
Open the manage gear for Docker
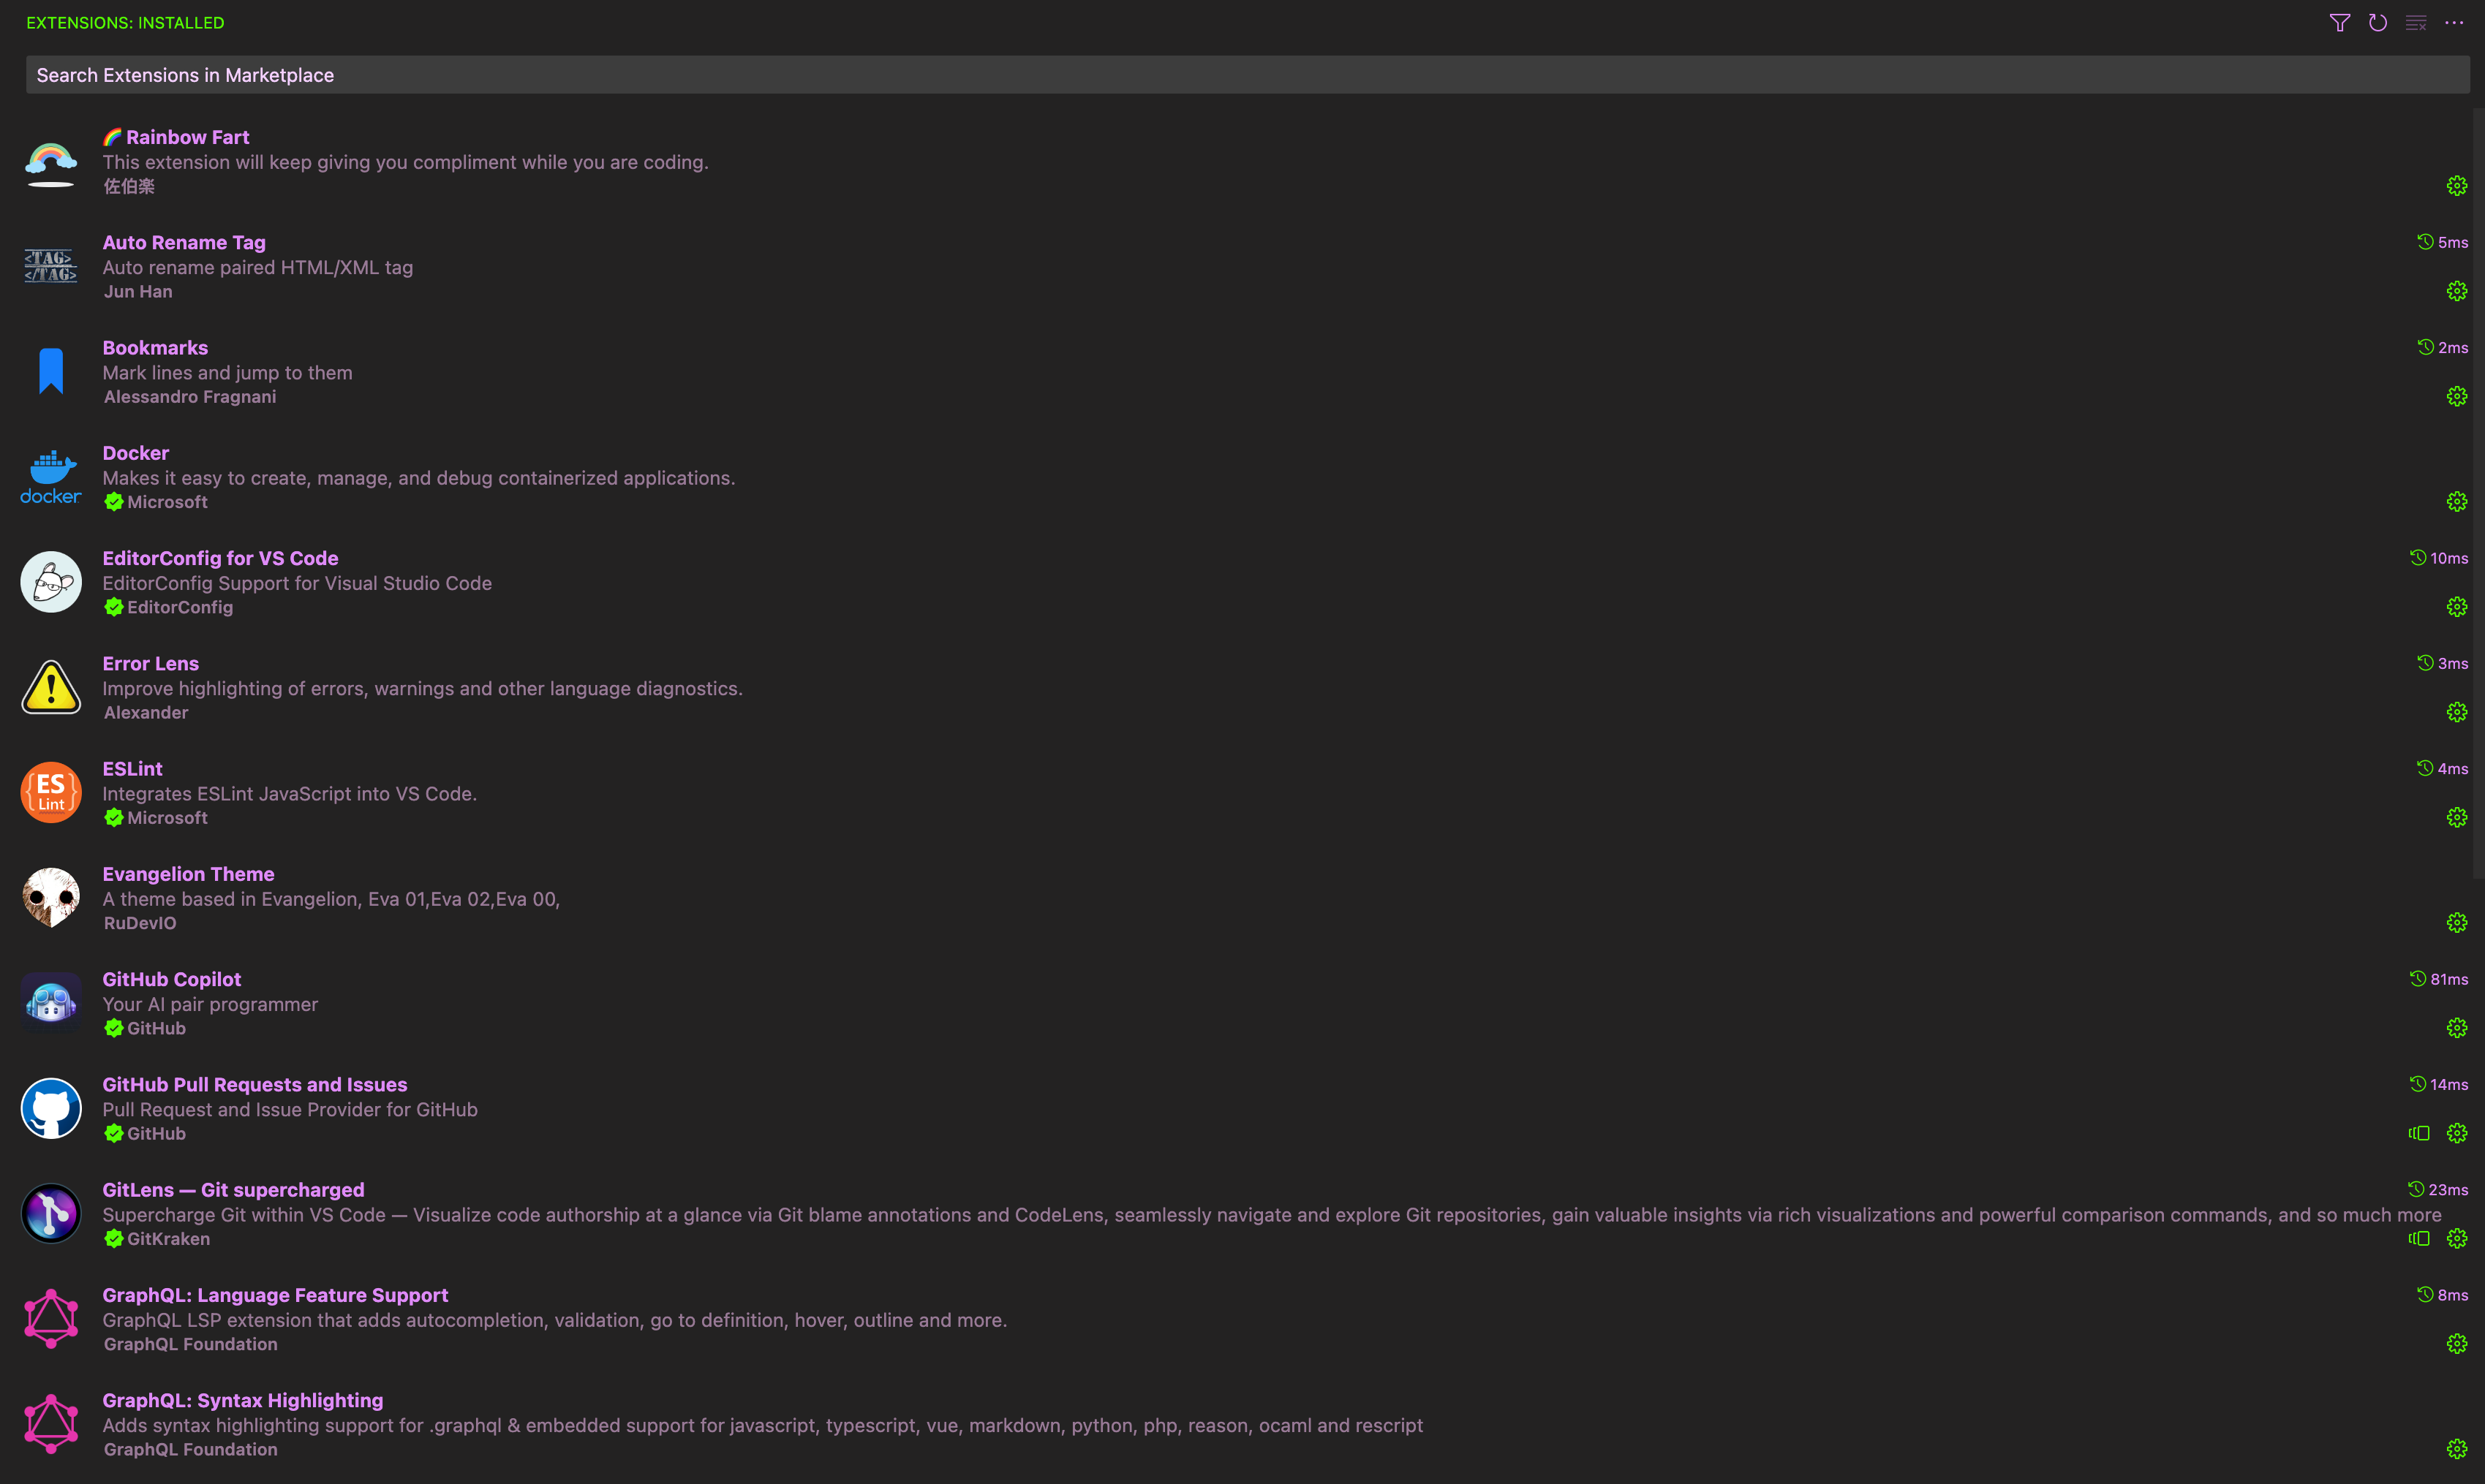[2456, 502]
